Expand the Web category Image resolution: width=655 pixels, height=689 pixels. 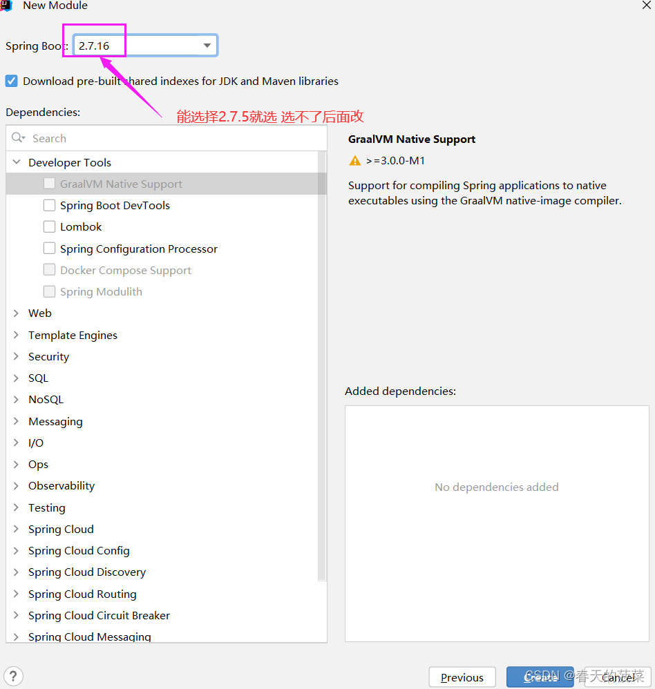(x=17, y=313)
